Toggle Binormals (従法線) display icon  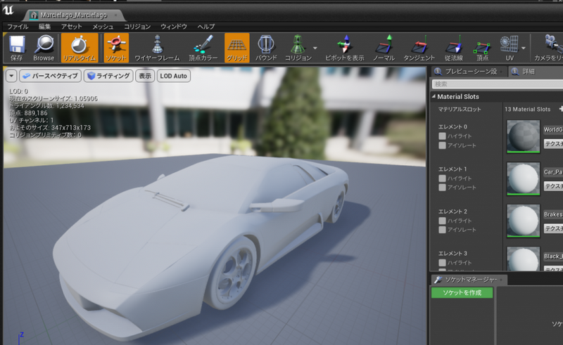point(453,48)
